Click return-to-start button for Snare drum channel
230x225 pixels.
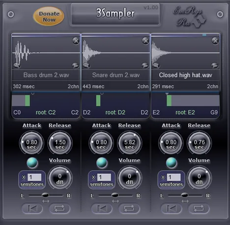click(102, 208)
